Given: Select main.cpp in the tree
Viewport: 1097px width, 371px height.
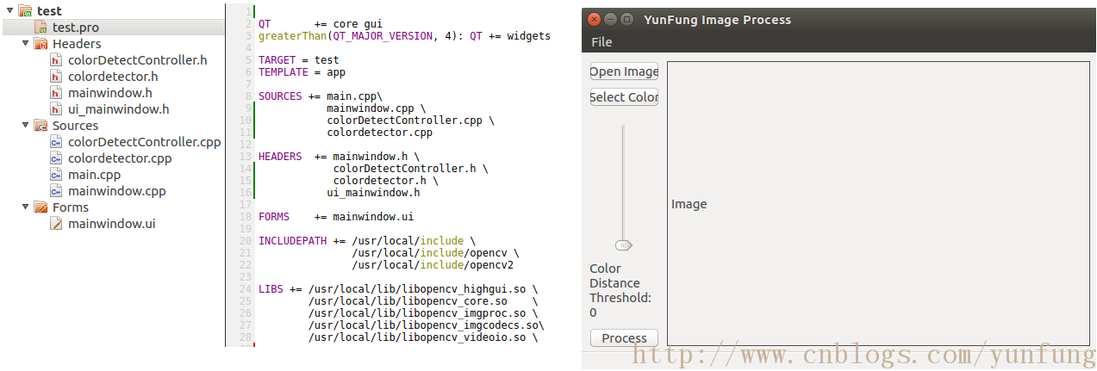Looking at the screenshot, I should [95, 175].
